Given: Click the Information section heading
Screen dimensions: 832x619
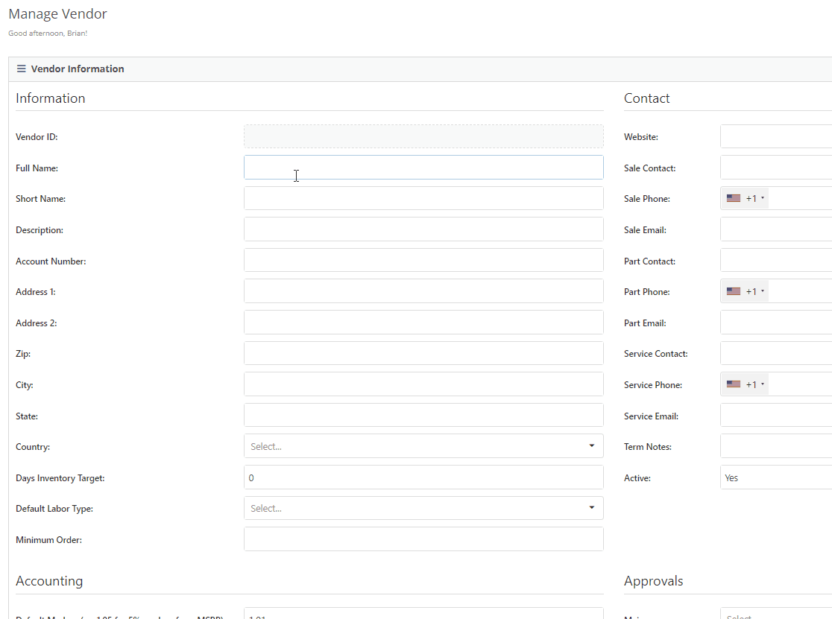Looking at the screenshot, I should (x=51, y=98).
